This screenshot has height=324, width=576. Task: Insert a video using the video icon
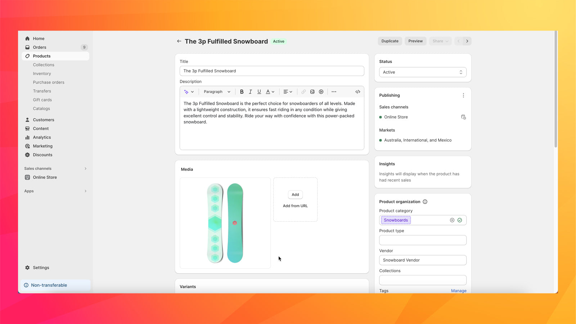(321, 91)
